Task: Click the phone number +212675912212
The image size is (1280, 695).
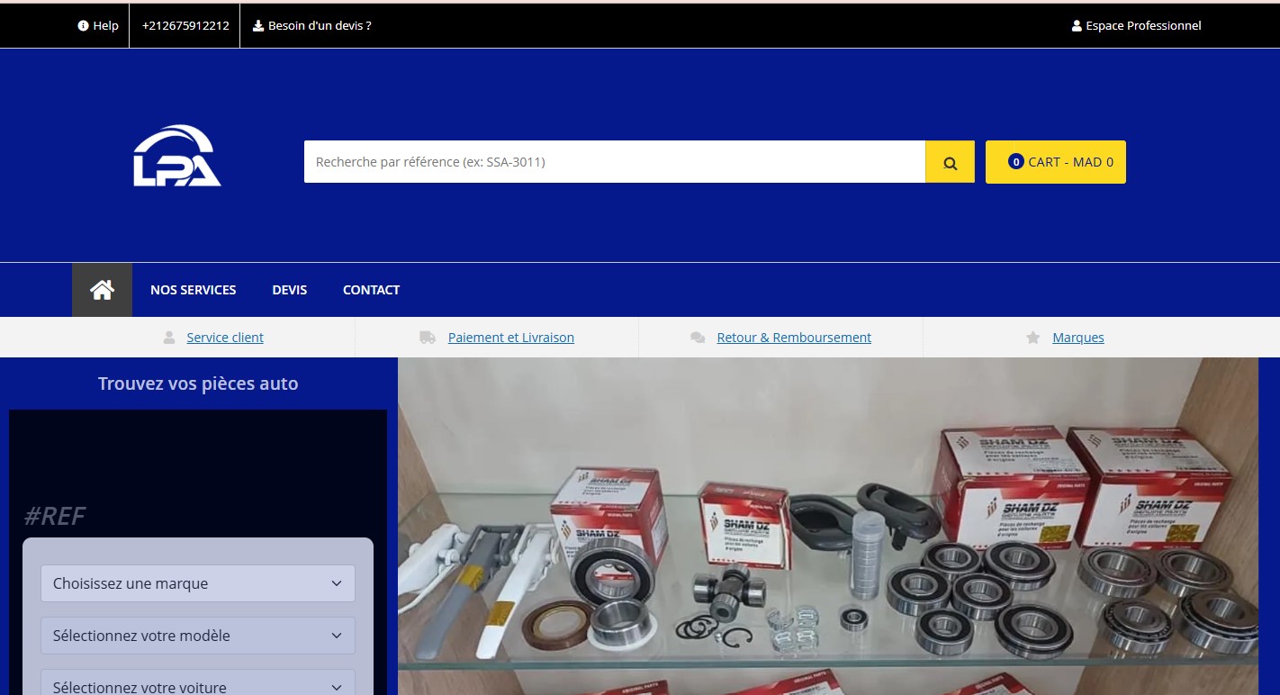Action: tap(185, 26)
